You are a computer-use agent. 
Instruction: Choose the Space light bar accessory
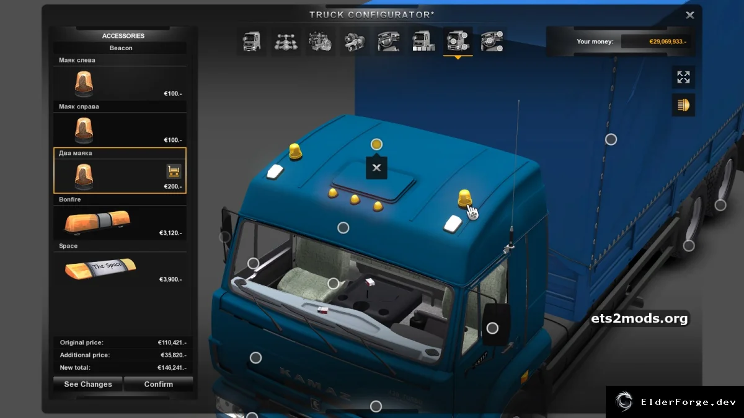[120, 264]
